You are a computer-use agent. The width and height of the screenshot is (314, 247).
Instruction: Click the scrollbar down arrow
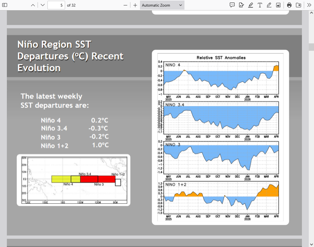(x=311, y=244)
